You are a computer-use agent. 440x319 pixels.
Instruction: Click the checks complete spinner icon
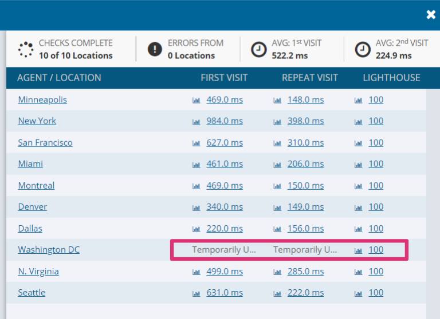26,49
